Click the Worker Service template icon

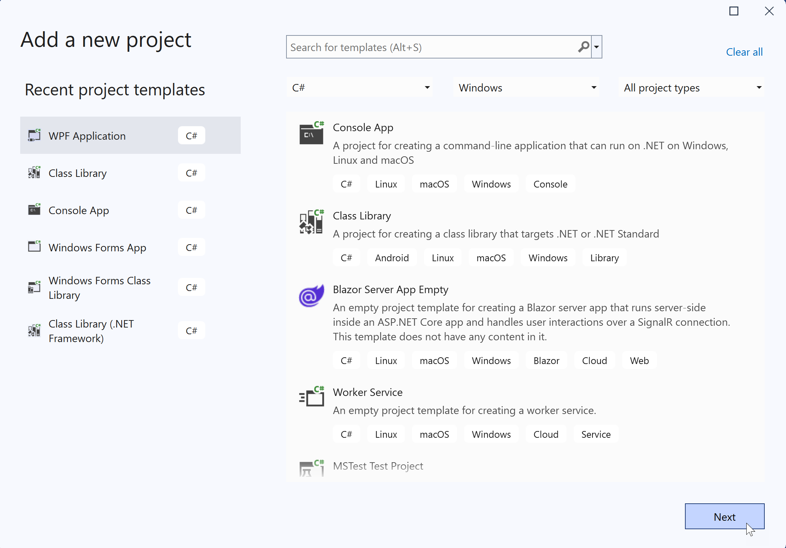tap(311, 397)
